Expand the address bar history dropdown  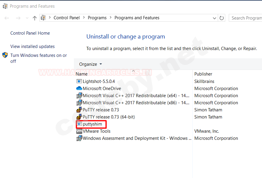[215, 18]
